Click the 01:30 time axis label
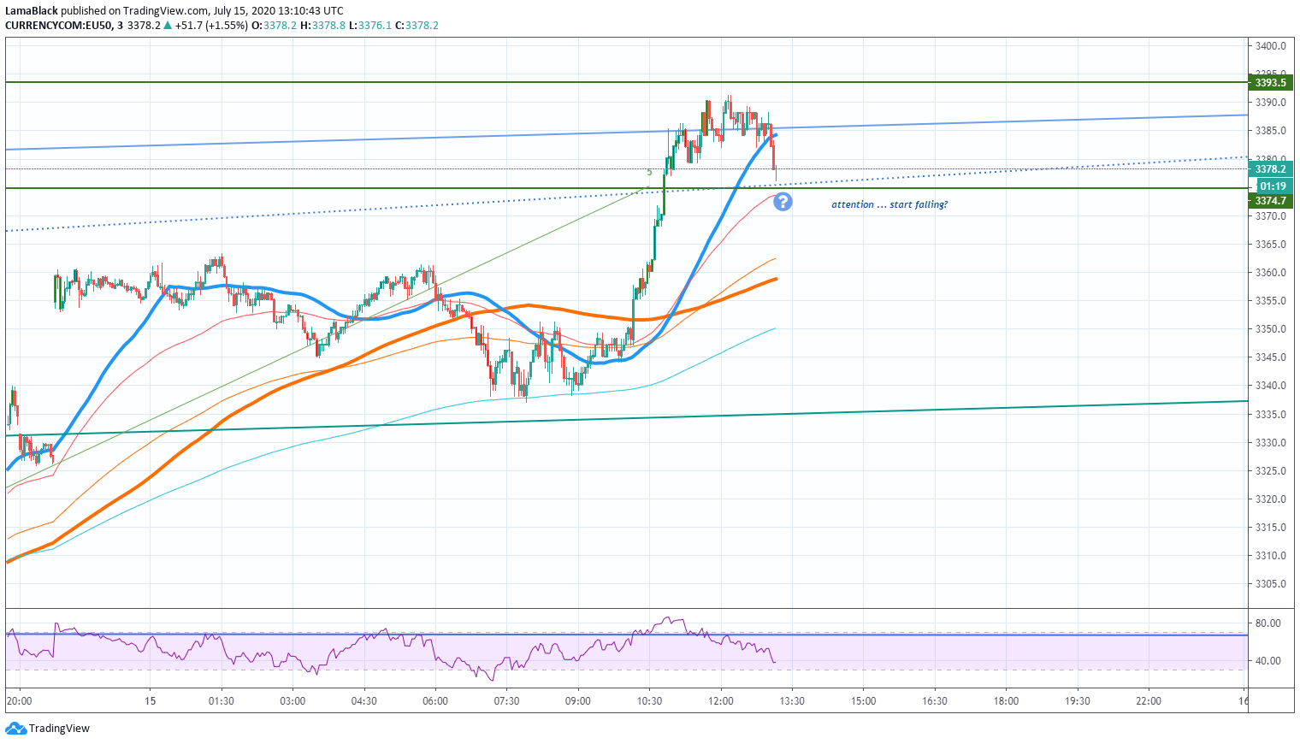This screenshot has height=744, width=1300. [222, 701]
